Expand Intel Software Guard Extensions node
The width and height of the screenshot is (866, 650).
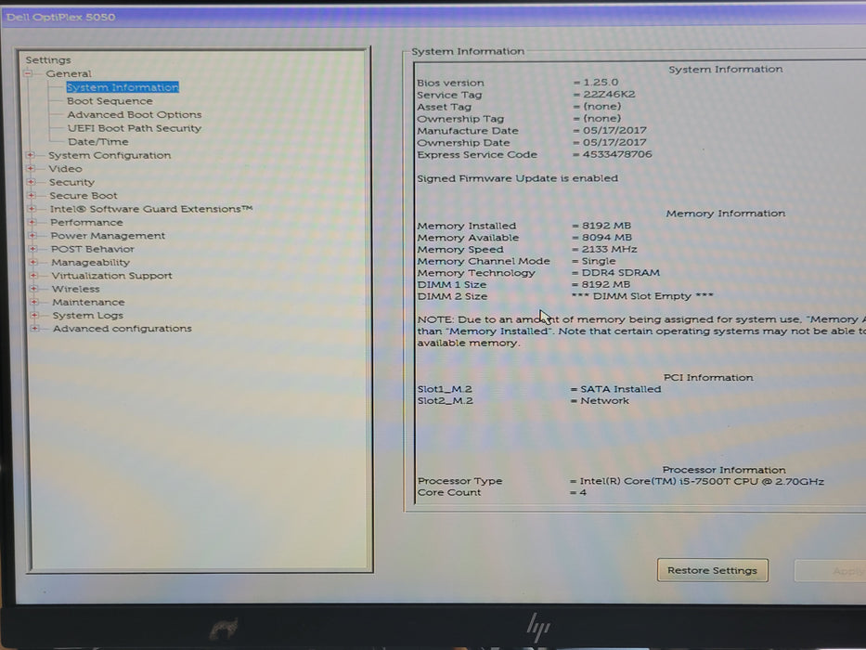[x=32, y=209]
